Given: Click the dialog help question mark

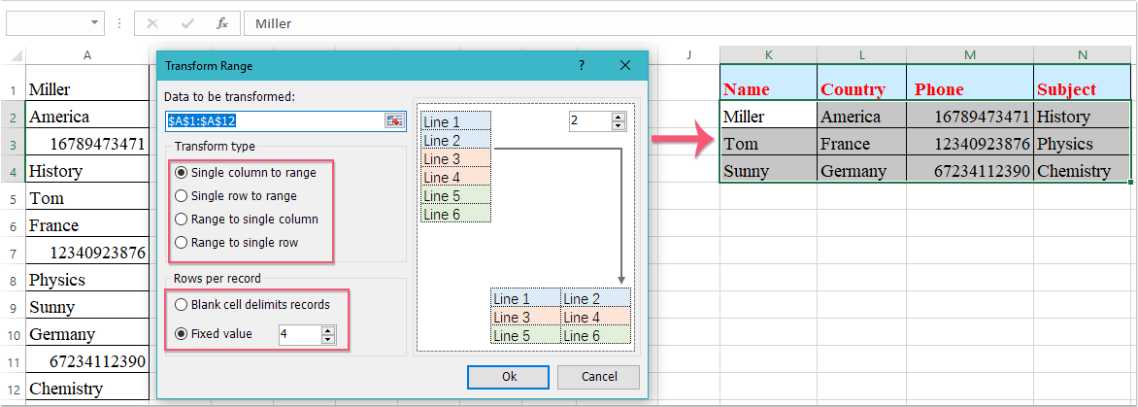Looking at the screenshot, I should pyautogui.click(x=582, y=66).
